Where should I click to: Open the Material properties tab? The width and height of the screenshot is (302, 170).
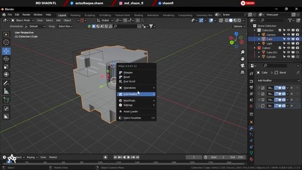coord(251,159)
